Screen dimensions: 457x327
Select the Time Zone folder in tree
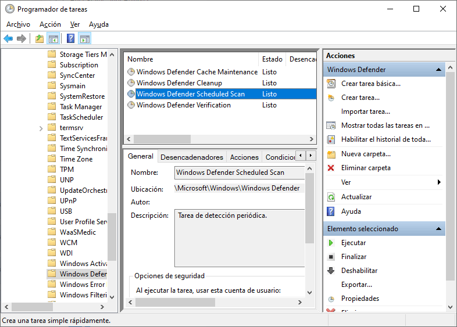[x=76, y=159]
